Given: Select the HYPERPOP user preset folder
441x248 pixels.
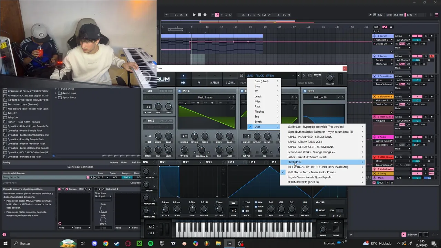Looking at the screenshot, I should click(x=322, y=162).
